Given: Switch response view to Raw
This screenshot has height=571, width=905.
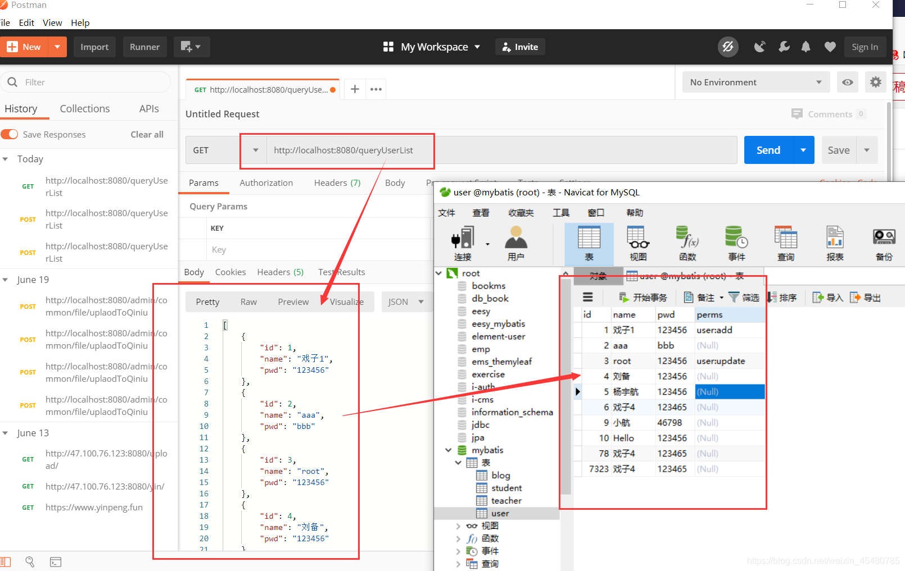Looking at the screenshot, I should (x=248, y=302).
